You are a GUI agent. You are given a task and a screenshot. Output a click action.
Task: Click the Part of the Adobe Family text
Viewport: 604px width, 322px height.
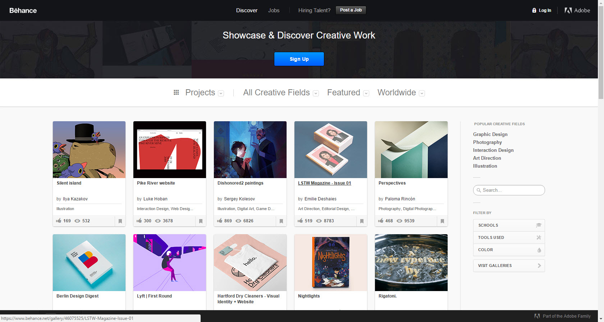[567, 316]
